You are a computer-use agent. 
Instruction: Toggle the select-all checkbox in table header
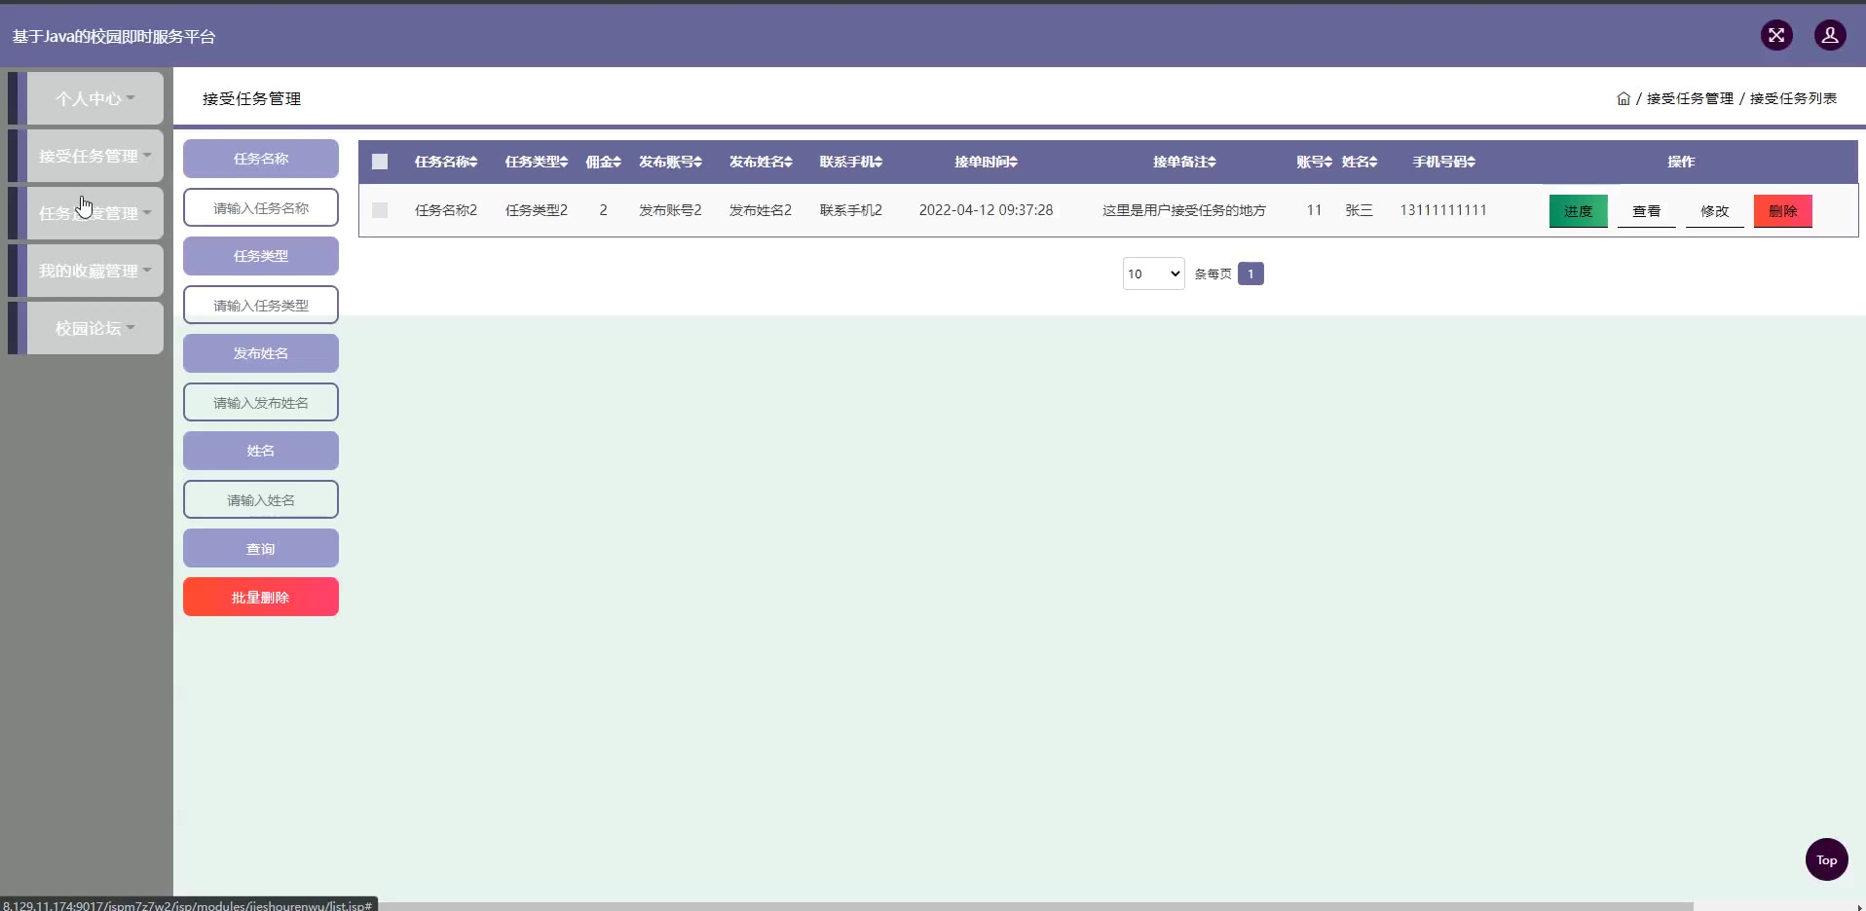point(380,163)
